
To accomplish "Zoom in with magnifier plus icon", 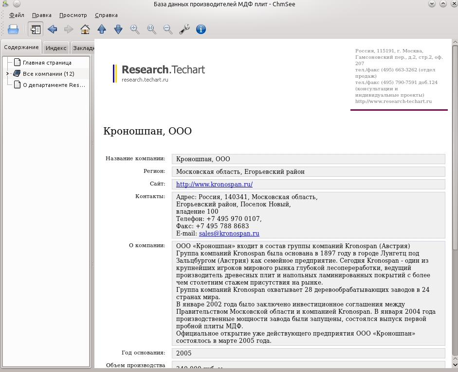I will point(135,29).
